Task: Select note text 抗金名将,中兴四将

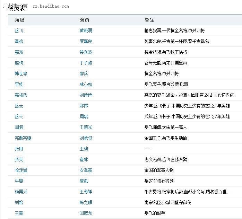Action: tap(162, 73)
